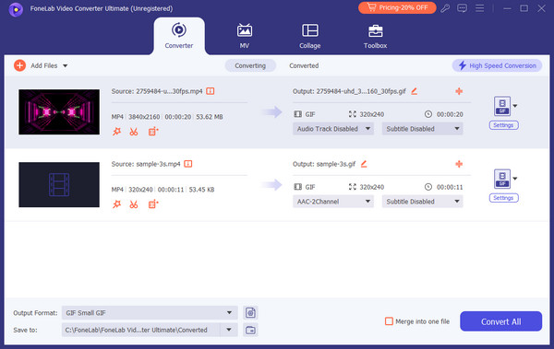
Task: Open the Audio Track Disabled dropdown
Action: (332, 129)
